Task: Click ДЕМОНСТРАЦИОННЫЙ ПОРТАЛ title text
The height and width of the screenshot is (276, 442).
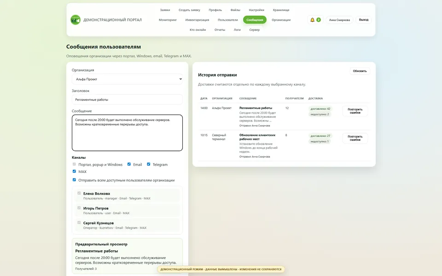Action: pyautogui.click(x=112, y=20)
